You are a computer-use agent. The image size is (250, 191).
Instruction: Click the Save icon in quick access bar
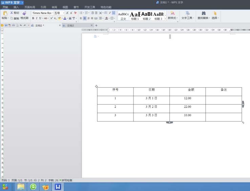pos(6,25)
